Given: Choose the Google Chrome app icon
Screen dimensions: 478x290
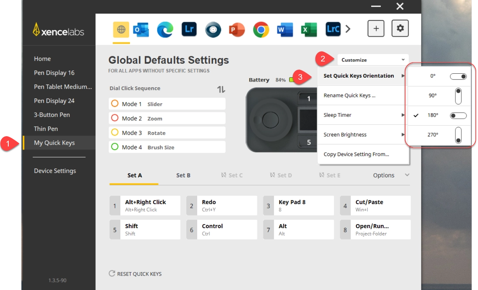Looking at the screenshot, I should pyautogui.click(x=261, y=30).
